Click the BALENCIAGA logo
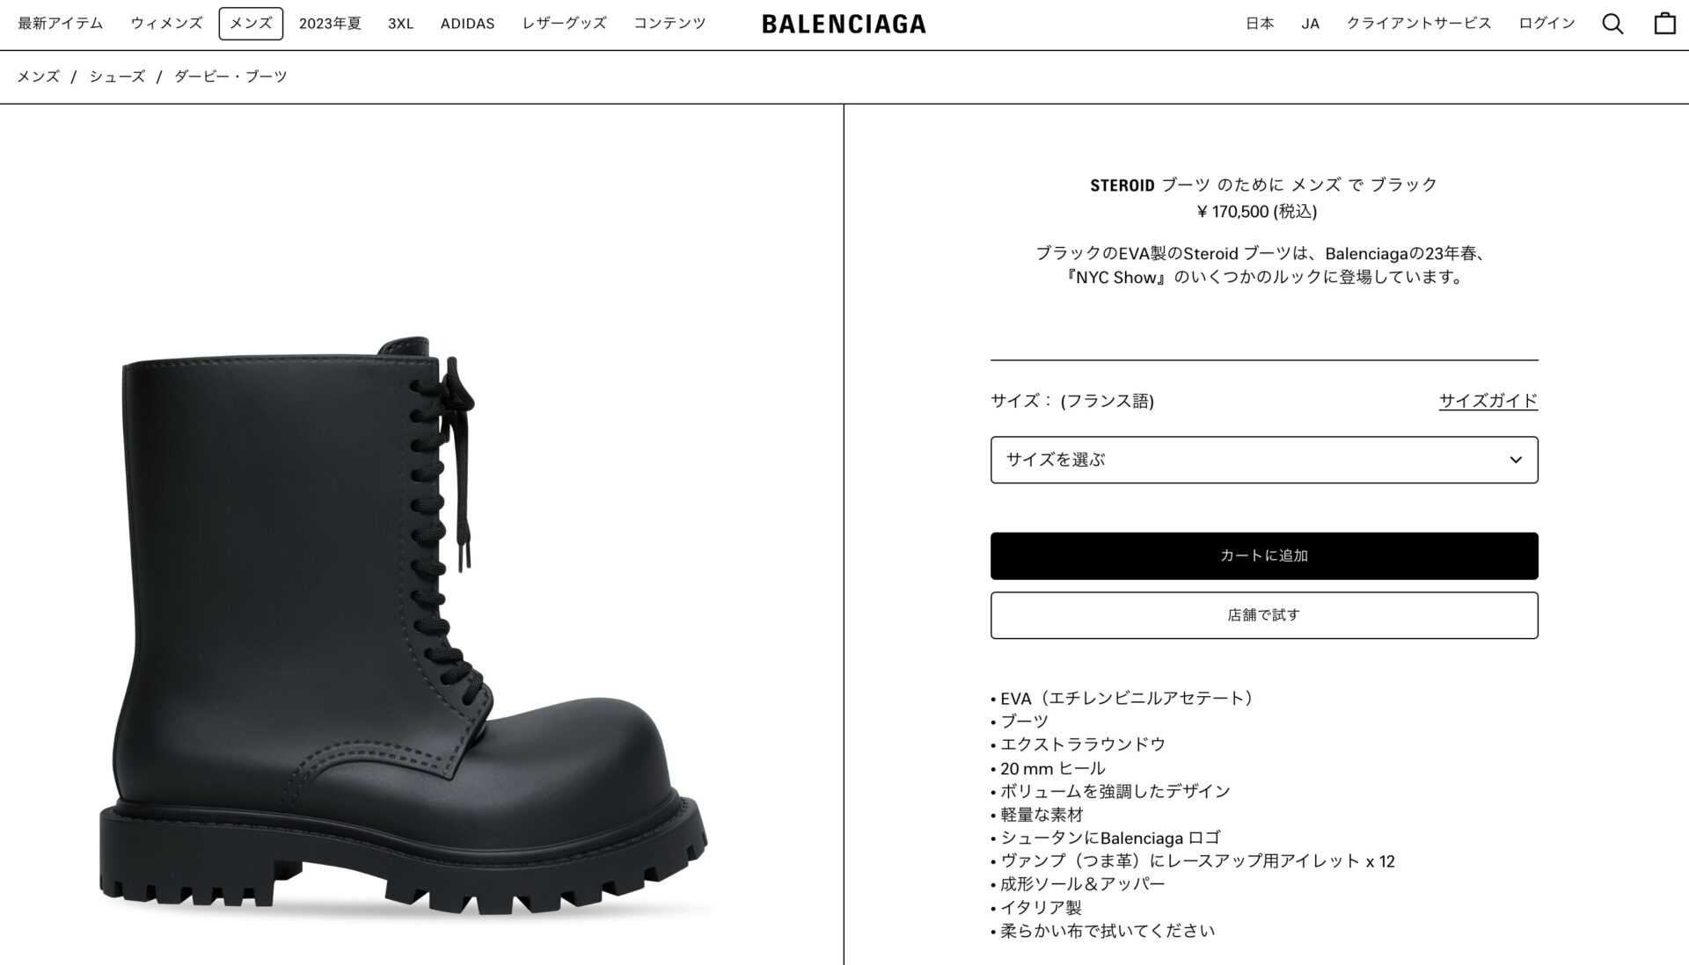This screenshot has height=965, width=1689. tap(844, 24)
